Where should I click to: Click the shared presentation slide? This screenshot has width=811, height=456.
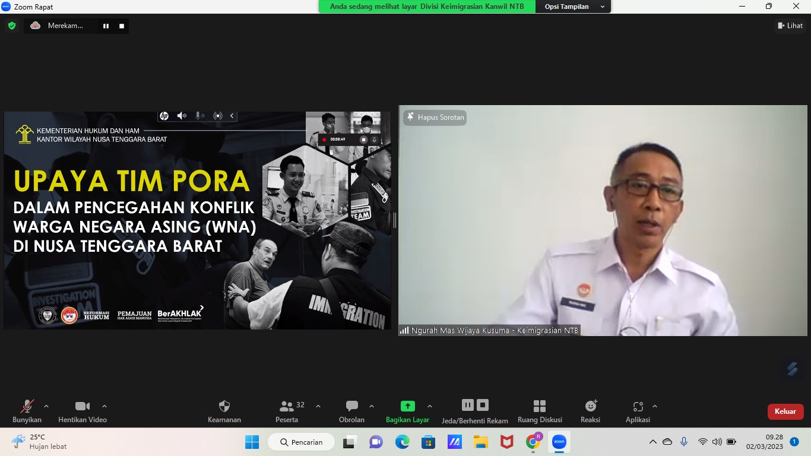click(197, 220)
